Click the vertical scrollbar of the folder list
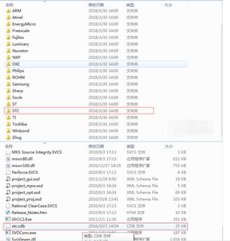 tap(222, 80)
